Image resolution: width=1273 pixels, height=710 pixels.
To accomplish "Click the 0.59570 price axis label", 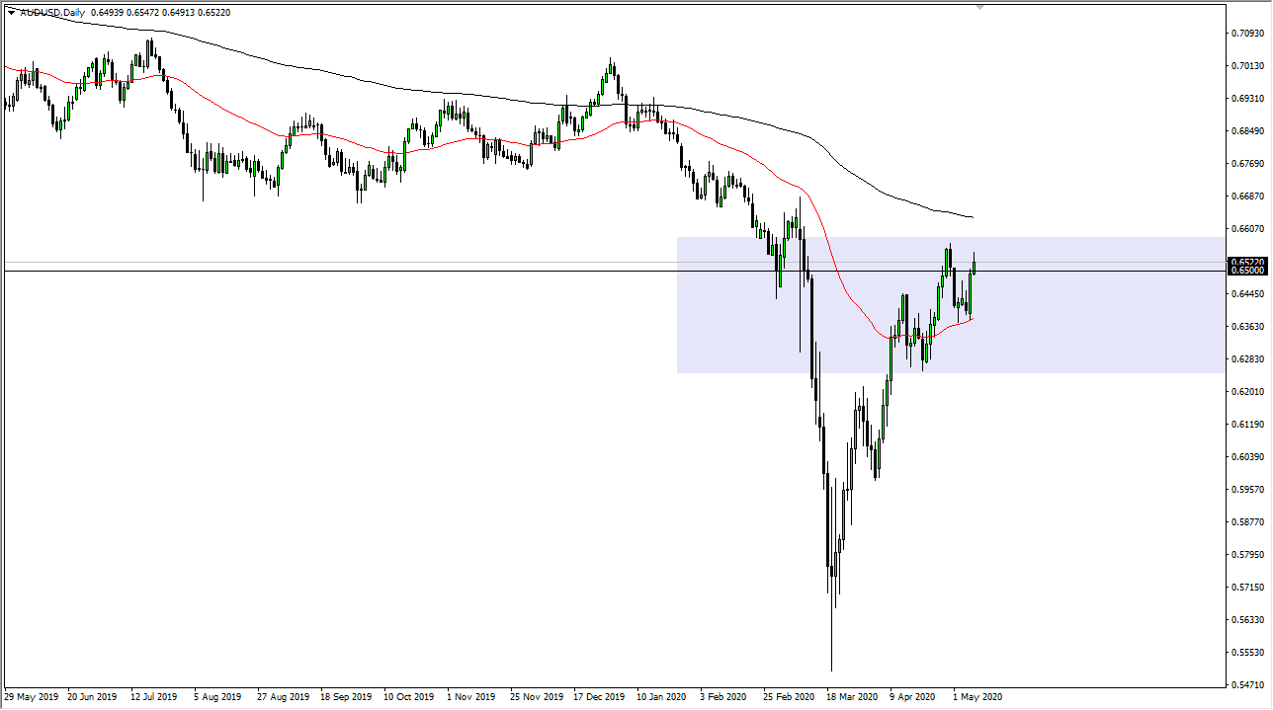I will pos(1246,490).
